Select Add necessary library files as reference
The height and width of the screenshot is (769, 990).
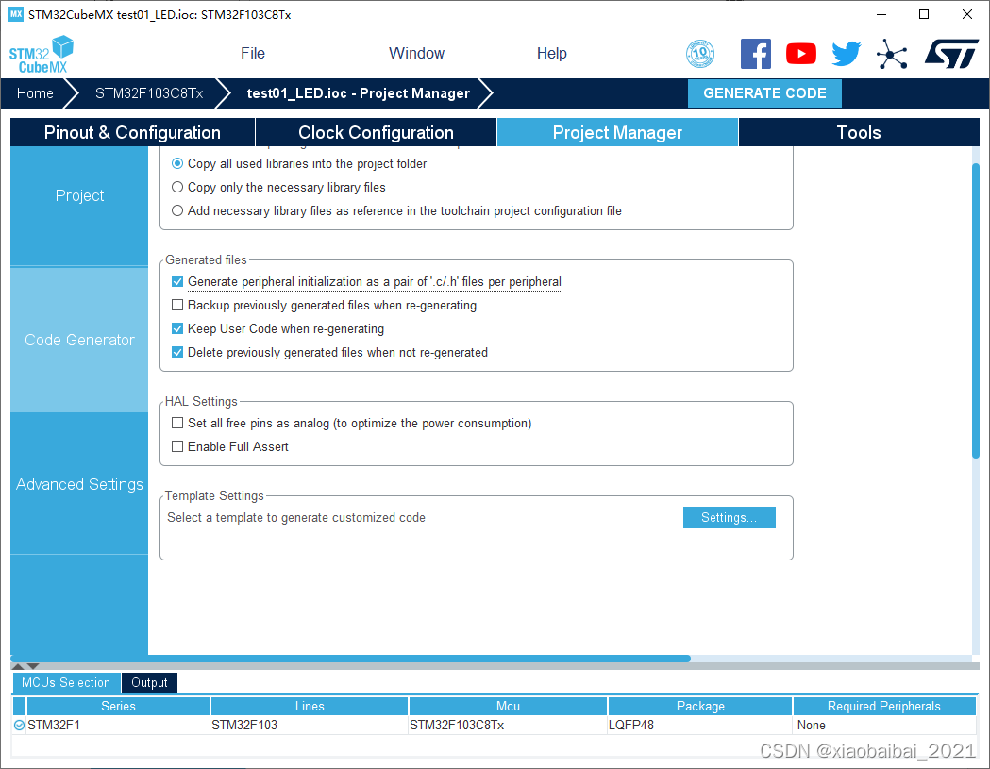click(177, 210)
